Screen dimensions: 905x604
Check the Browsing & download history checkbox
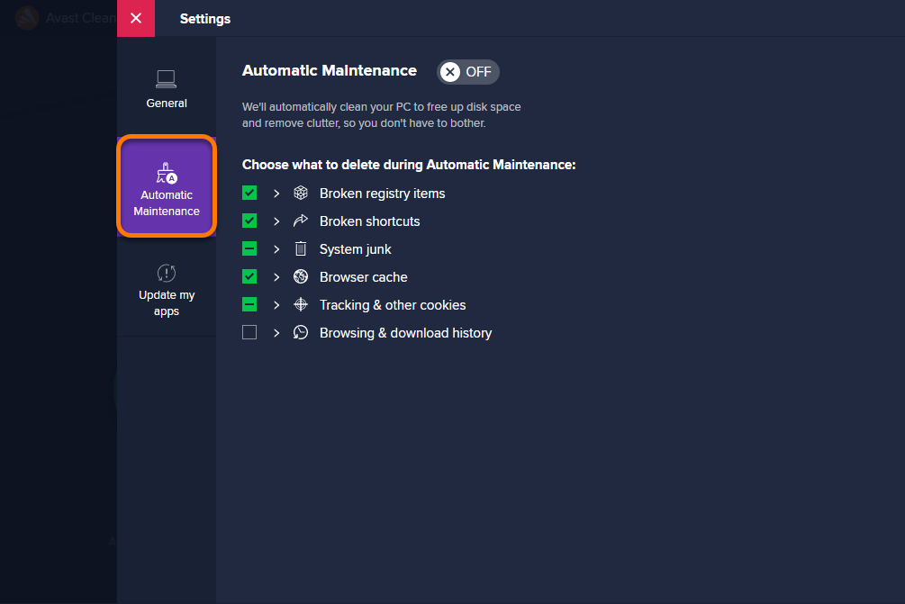249,332
